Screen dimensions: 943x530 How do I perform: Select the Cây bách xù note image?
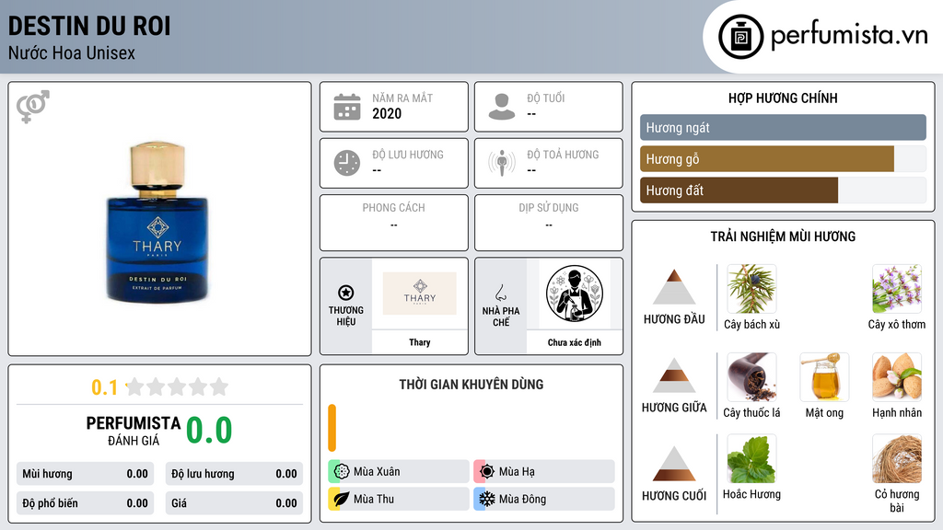(751, 289)
